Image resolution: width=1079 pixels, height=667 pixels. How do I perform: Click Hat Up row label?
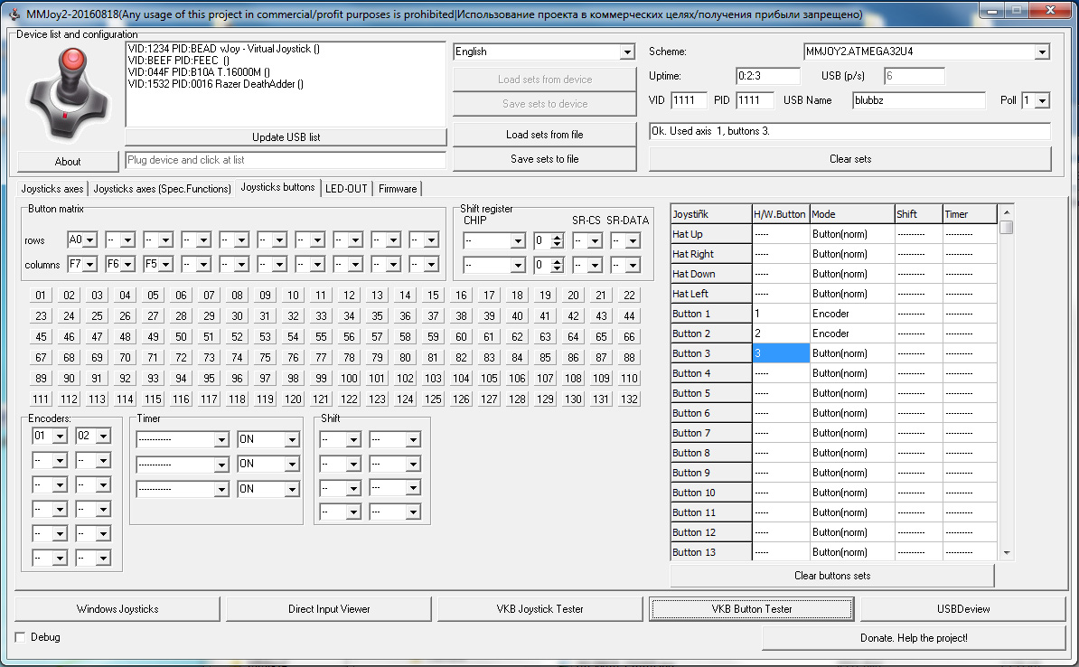click(x=711, y=234)
